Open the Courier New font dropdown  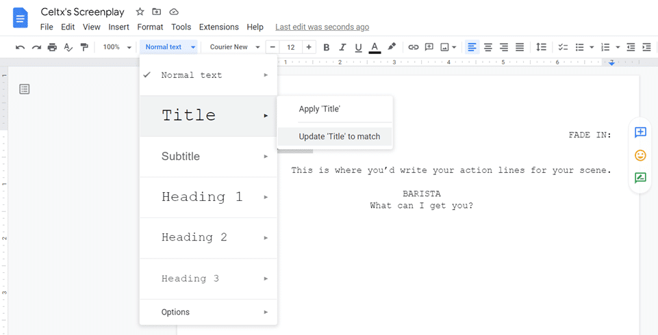click(x=235, y=47)
